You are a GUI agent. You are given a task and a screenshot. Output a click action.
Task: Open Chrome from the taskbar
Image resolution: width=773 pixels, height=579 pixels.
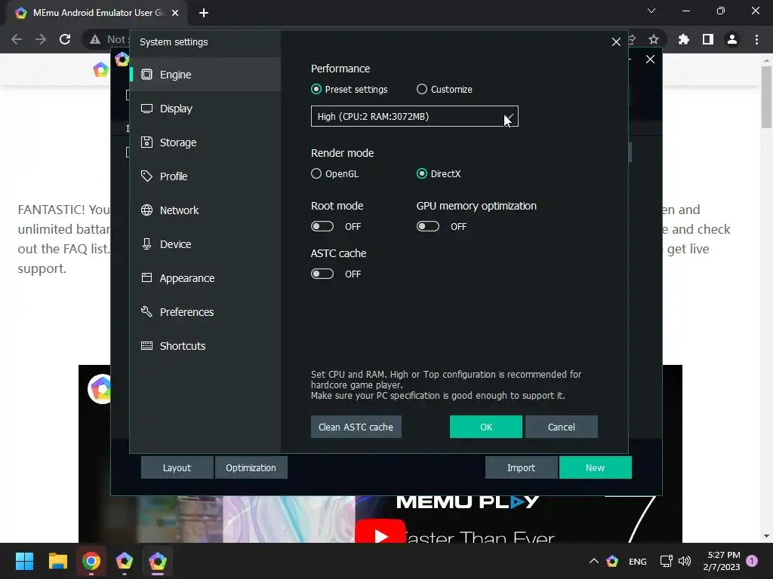click(91, 561)
